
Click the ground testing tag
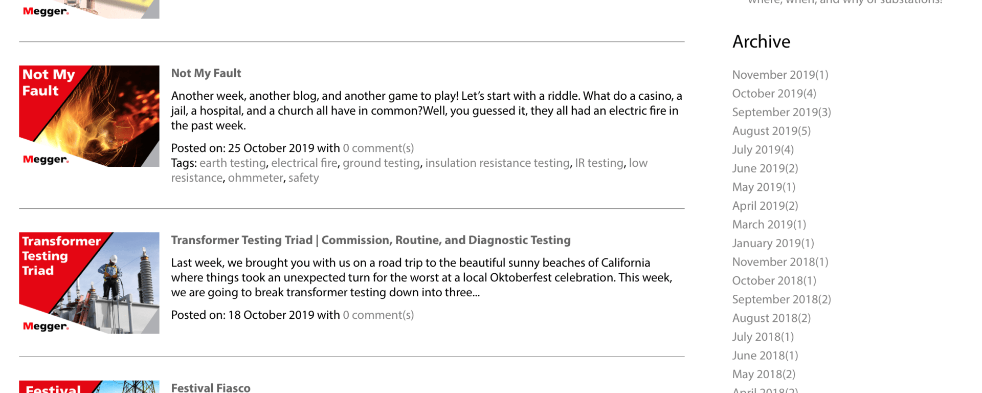[x=381, y=163]
